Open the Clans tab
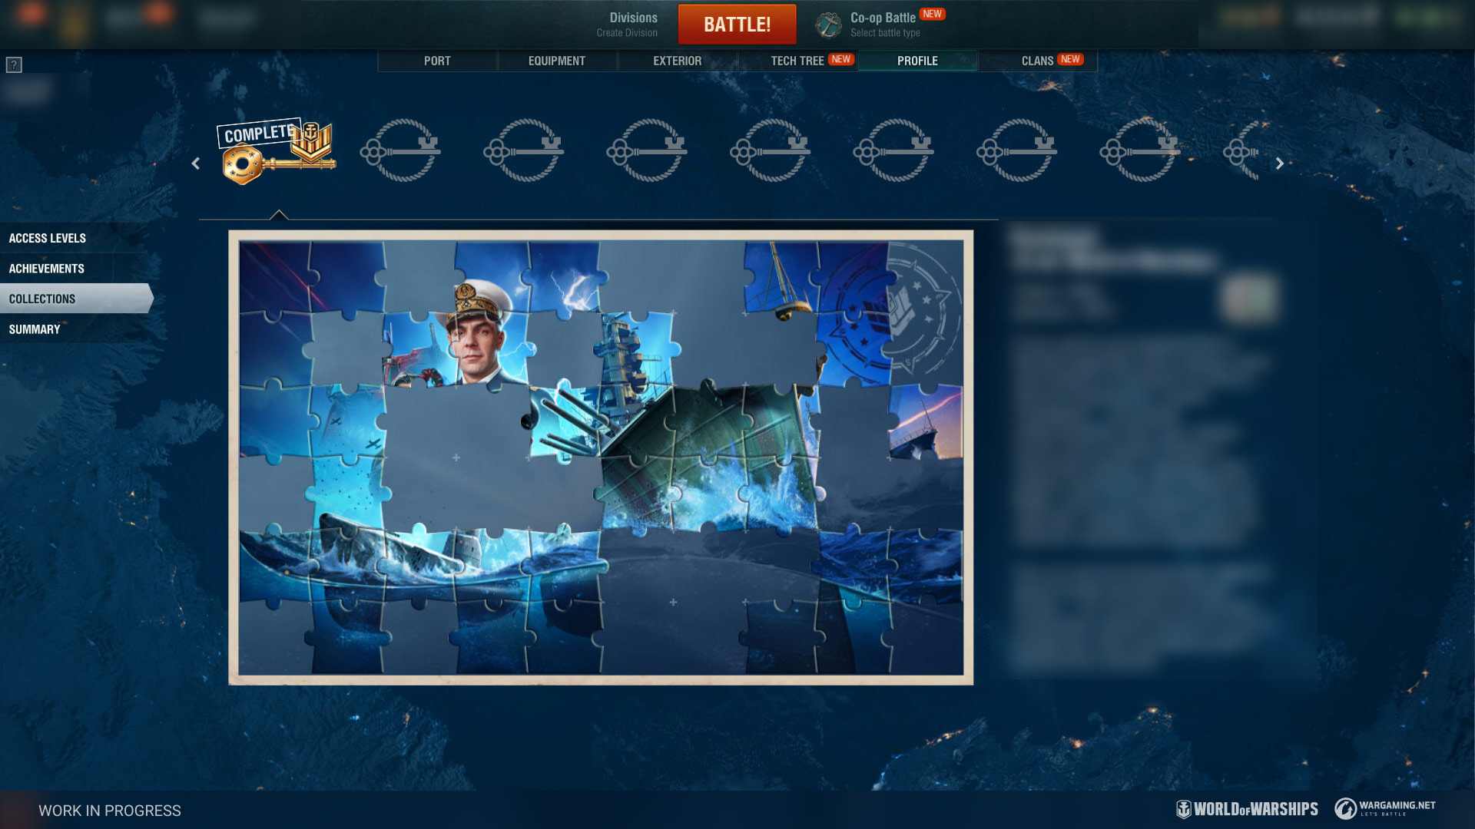 1037,61
